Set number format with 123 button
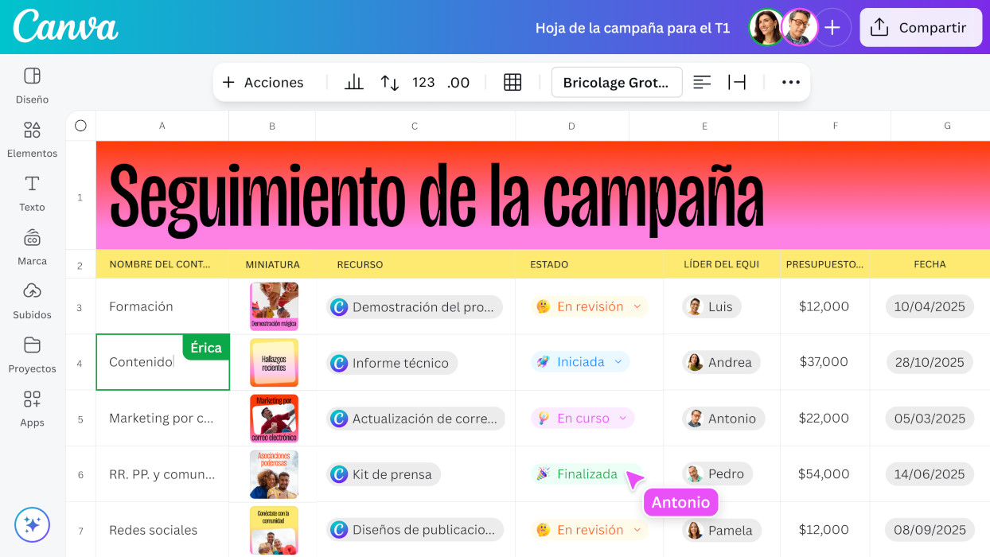Screen dimensions: 990x557 [x=423, y=82]
